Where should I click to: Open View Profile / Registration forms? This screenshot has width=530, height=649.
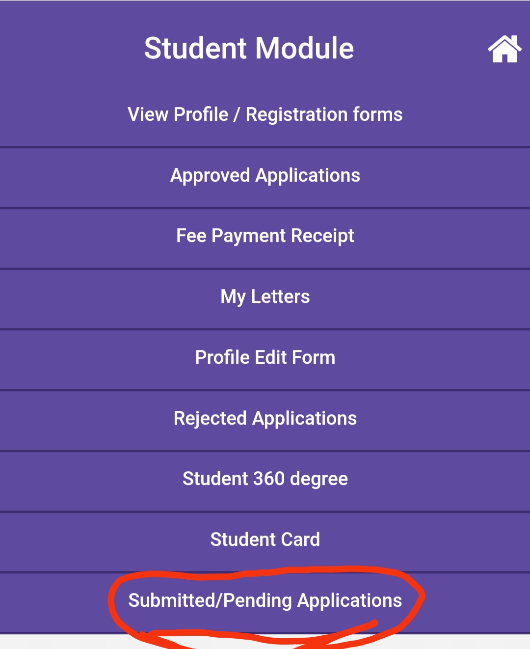point(265,114)
